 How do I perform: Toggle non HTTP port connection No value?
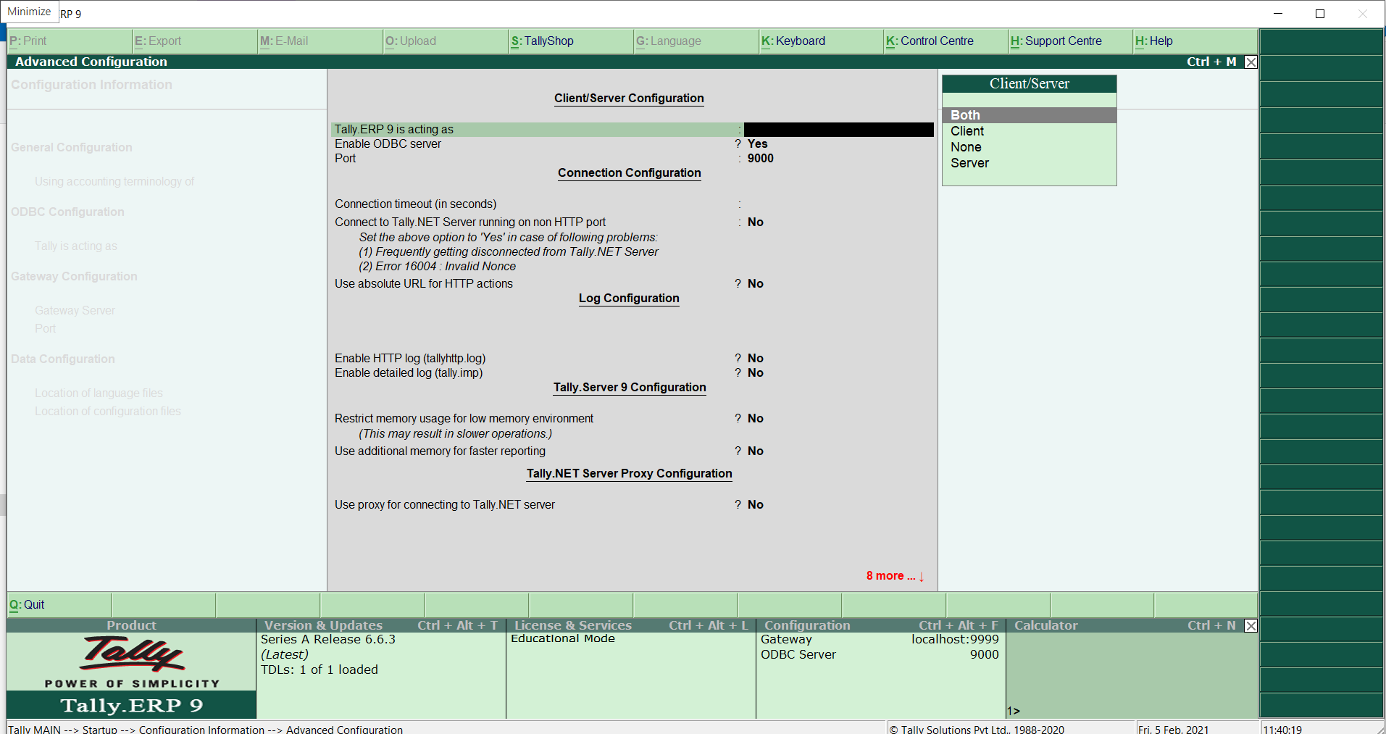755,222
